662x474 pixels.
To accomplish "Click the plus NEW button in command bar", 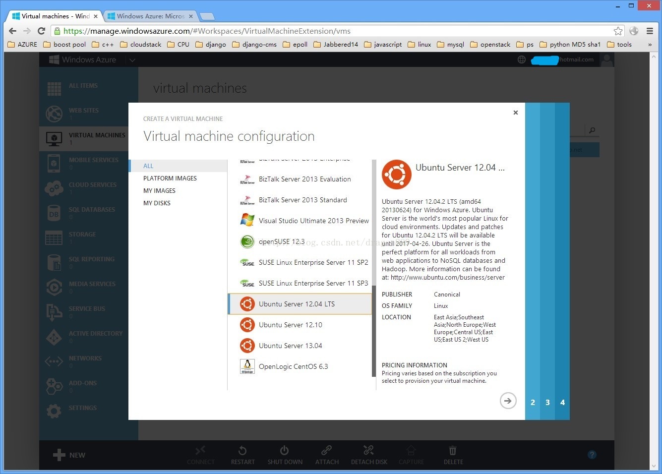I will pos(69,455).
